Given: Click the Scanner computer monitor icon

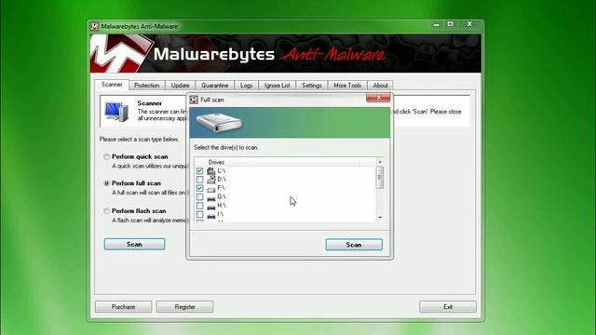Looking at the screenshot, I should (116, 112).
